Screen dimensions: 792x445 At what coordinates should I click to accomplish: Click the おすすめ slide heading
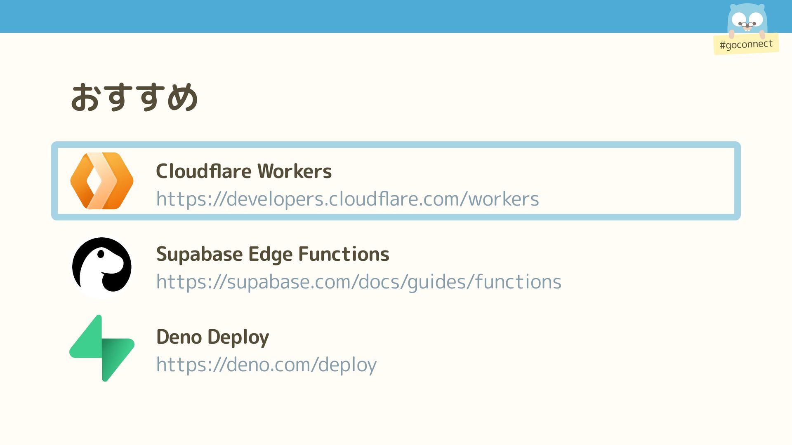point(134,97)
